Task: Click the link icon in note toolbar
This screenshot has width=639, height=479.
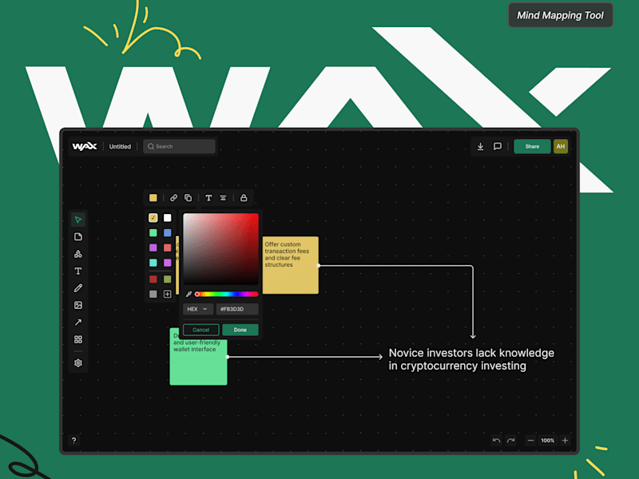Action: pos(173,198)
